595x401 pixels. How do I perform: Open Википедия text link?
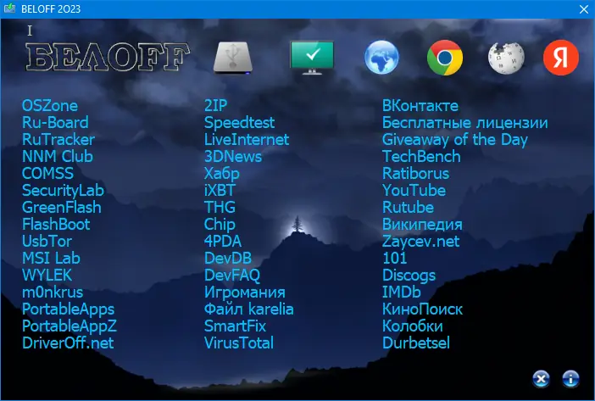click(422, 224)
